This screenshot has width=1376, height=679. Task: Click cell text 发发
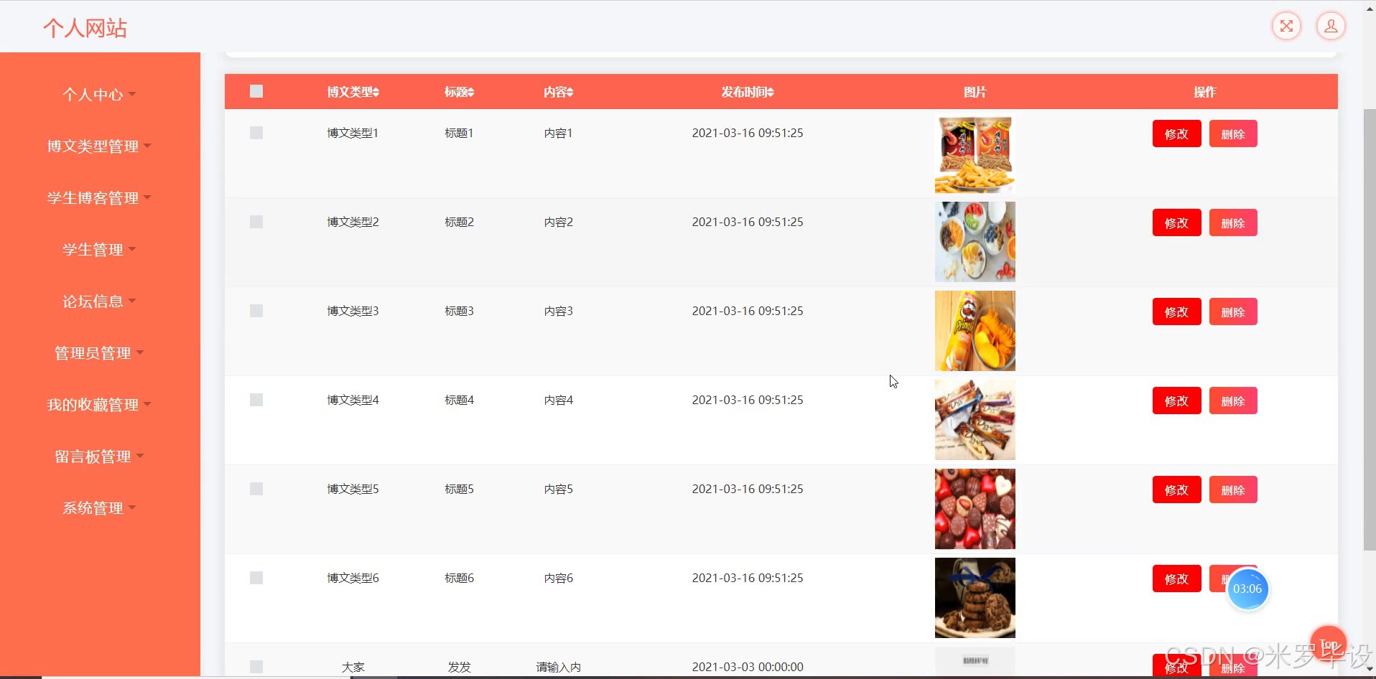(x=459, y=667)
